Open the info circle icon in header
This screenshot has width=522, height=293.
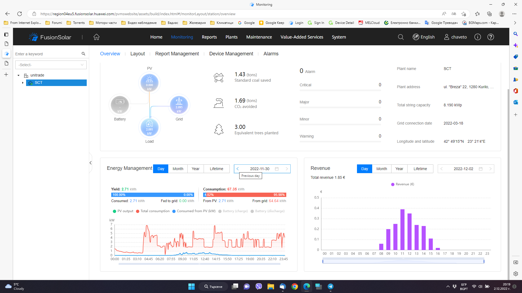pos(478,37)
